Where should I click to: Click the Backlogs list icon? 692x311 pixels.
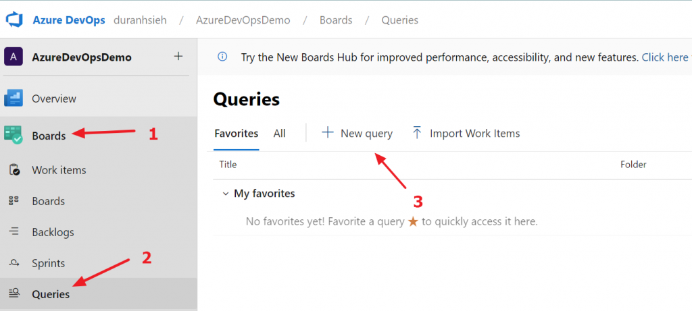tap(14, 232)
